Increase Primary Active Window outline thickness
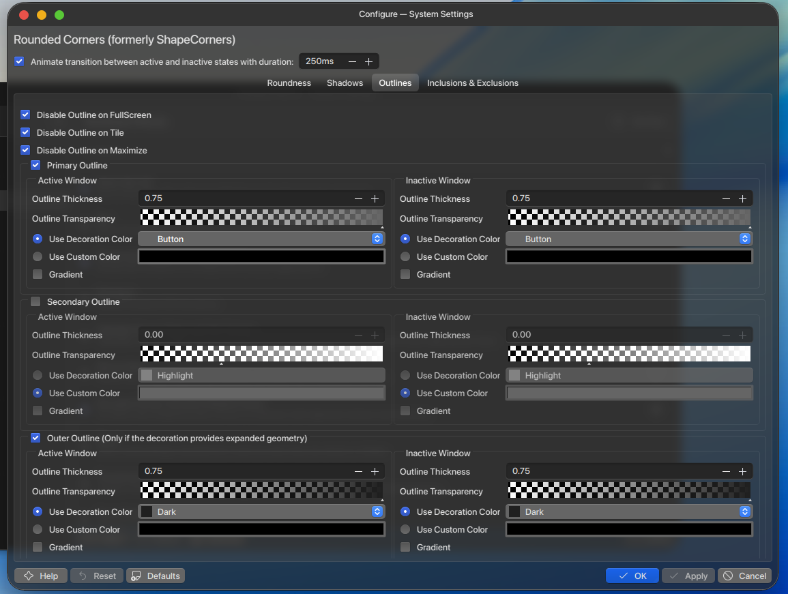788x594 pixels. click(x=375, y=199)
